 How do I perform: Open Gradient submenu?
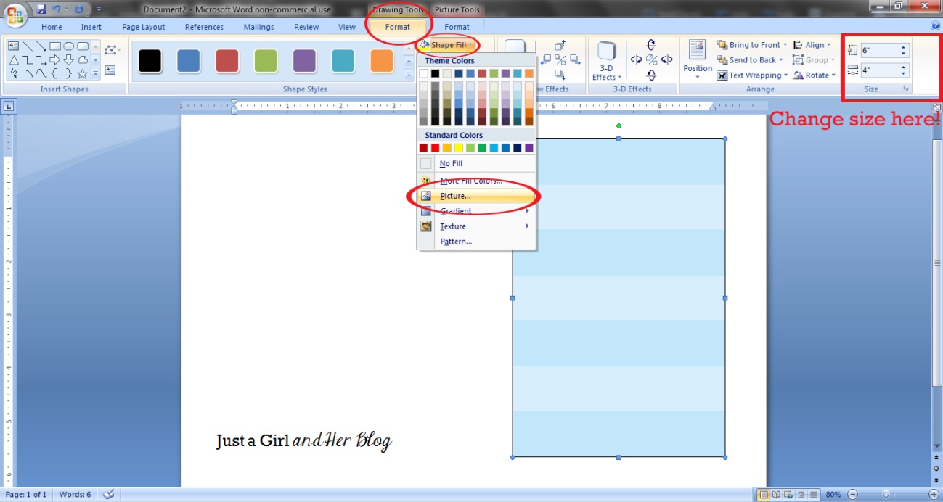click(x=476, y=211)
